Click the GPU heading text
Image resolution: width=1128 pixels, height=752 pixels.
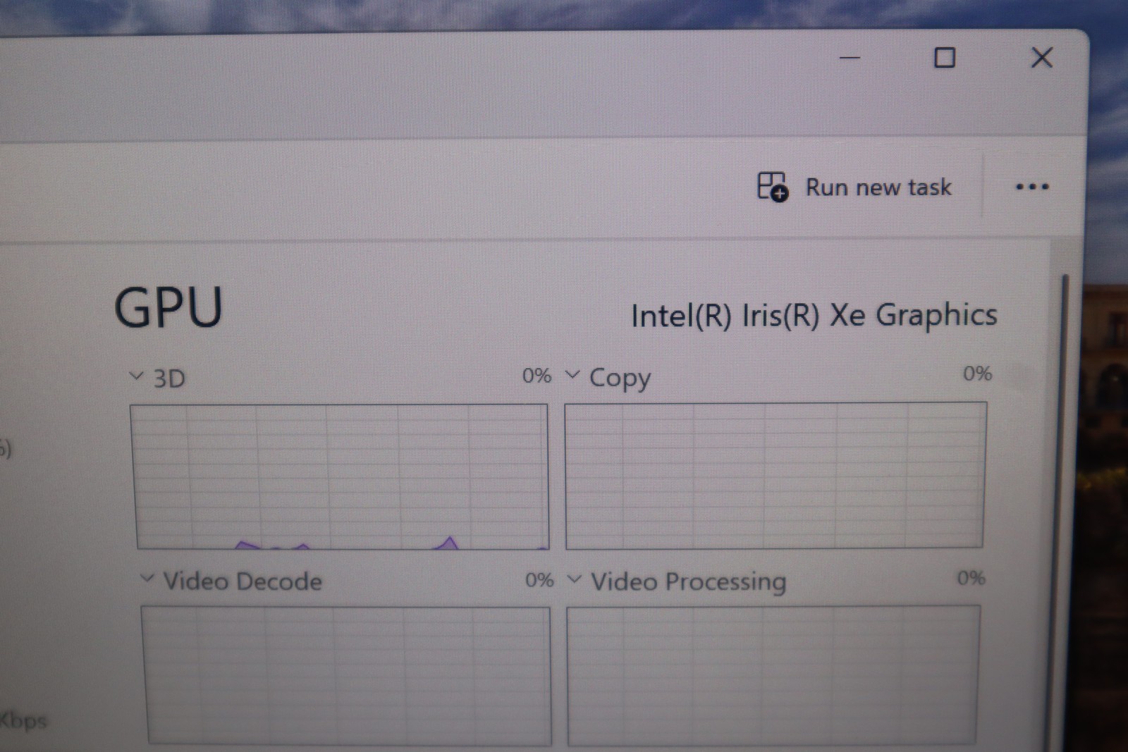pyautogui.click(x=168, y=308)
